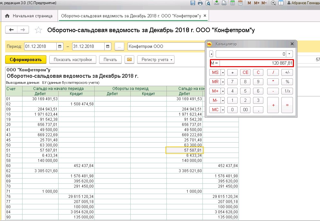Viewport: 320px width, 221px height.
Task: Click the calculator plus button
Action: coord(273,105)
